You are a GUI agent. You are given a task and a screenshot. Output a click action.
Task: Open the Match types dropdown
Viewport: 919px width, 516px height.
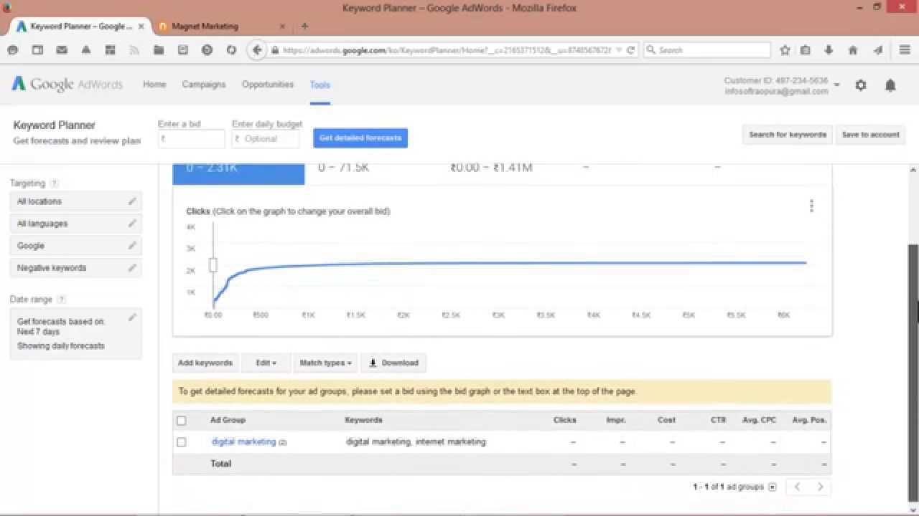325,363
